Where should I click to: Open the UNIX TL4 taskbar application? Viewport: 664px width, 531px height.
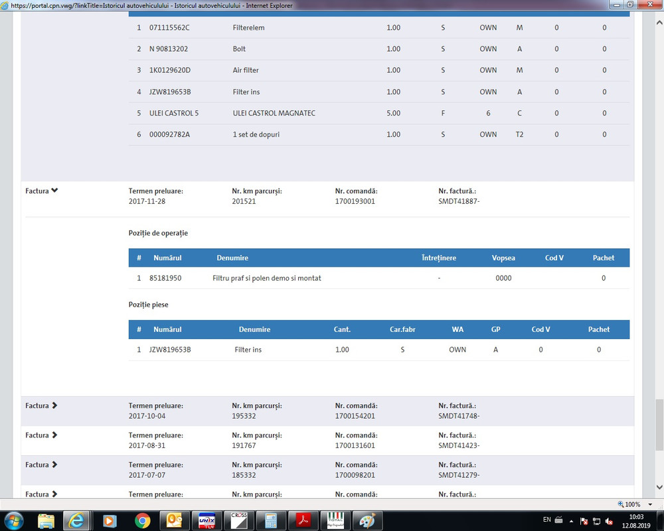point(207,520)
